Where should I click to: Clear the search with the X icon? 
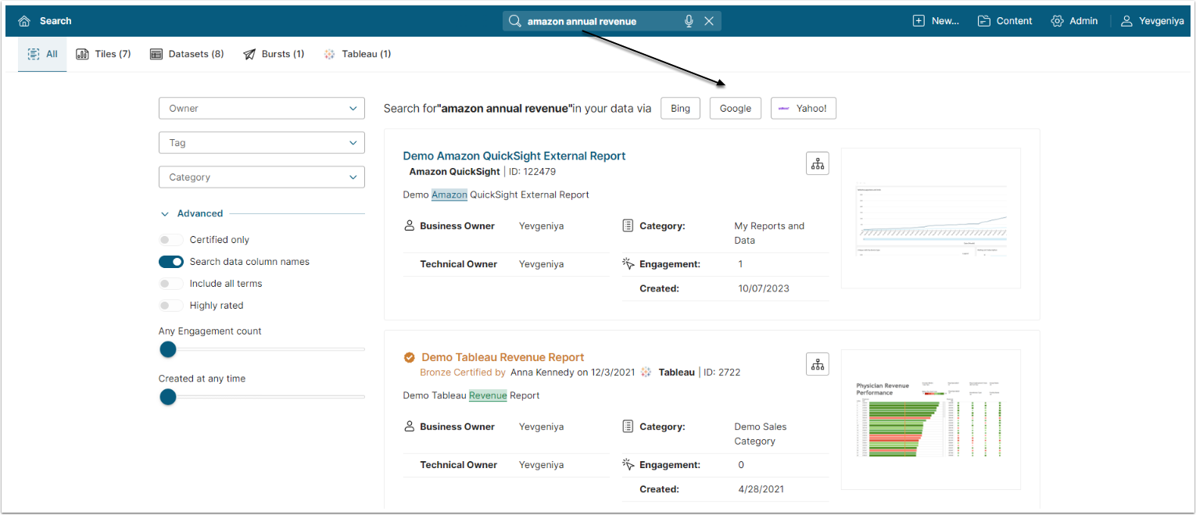pos(709,21)
